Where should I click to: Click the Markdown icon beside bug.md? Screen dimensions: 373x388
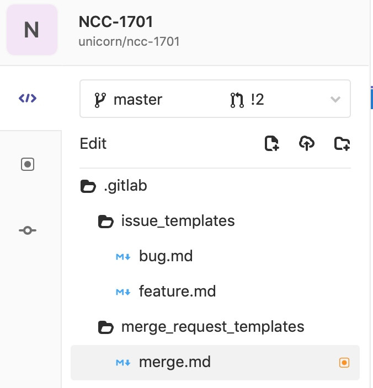click(123, 256)
